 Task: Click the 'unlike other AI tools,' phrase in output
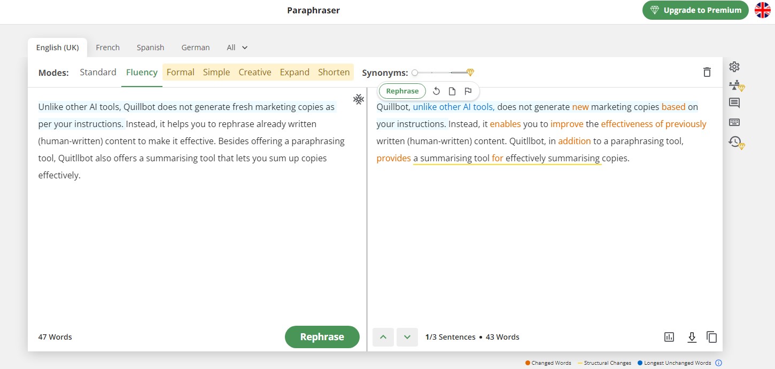pos(454,107)
